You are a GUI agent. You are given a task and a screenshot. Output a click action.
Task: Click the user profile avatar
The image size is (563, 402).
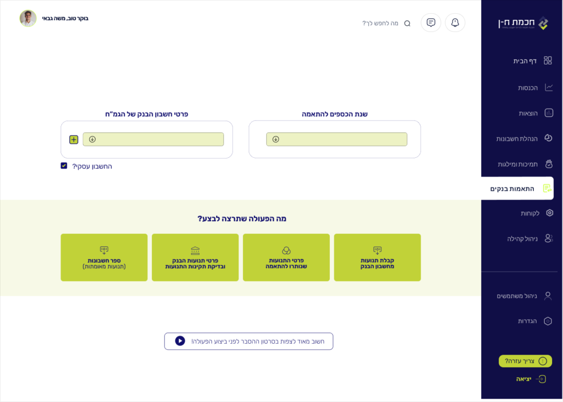point(27,18)
